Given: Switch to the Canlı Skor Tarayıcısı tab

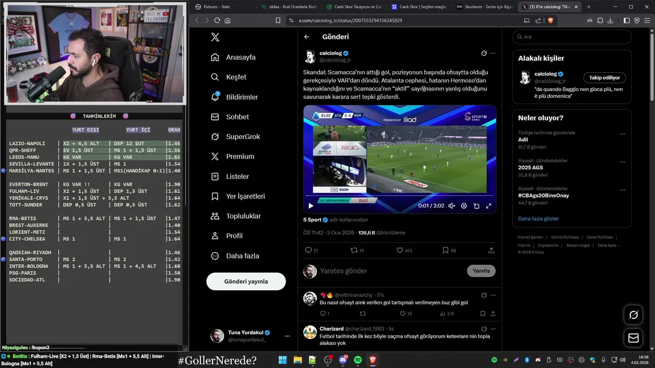Looking at the screenshot, I should pos(354,7).
